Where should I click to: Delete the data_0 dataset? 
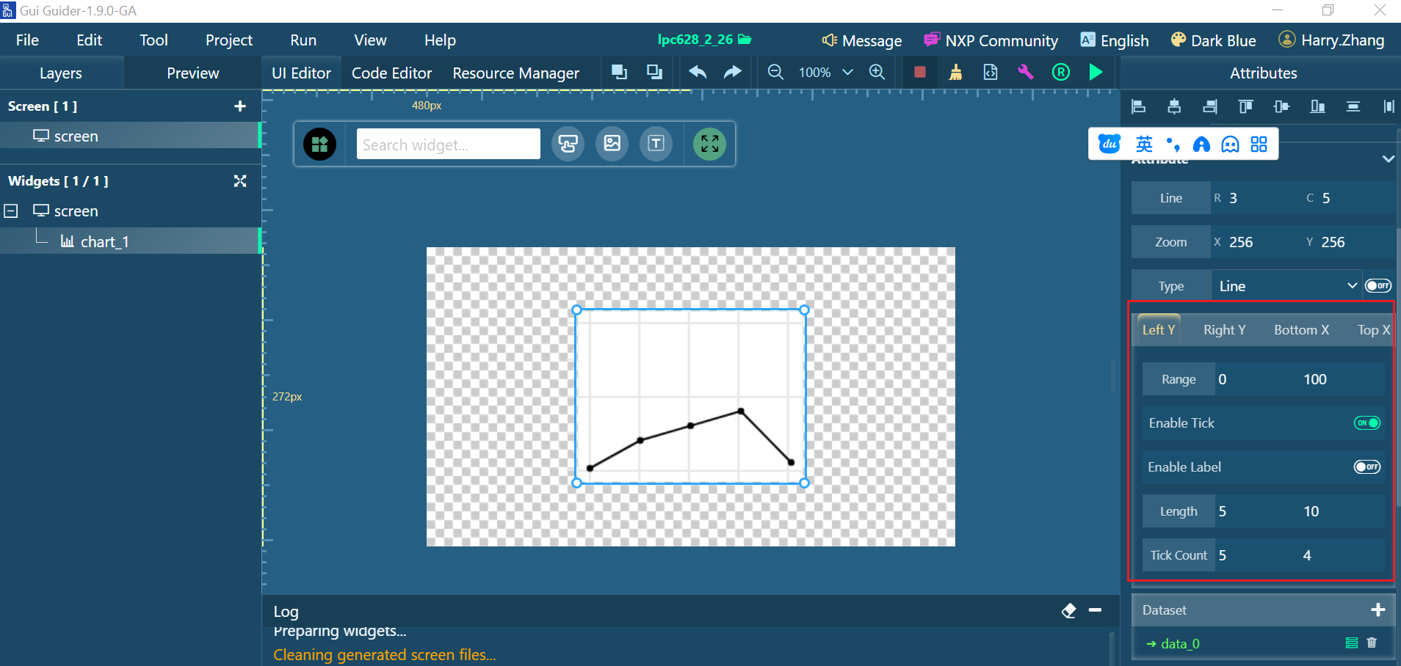(1372, 643)
